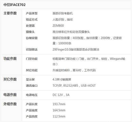Image resolution: width=132 pixels, height=122 pixels.
Task: Click the 验证方式 label
Action: click(32, 20)
